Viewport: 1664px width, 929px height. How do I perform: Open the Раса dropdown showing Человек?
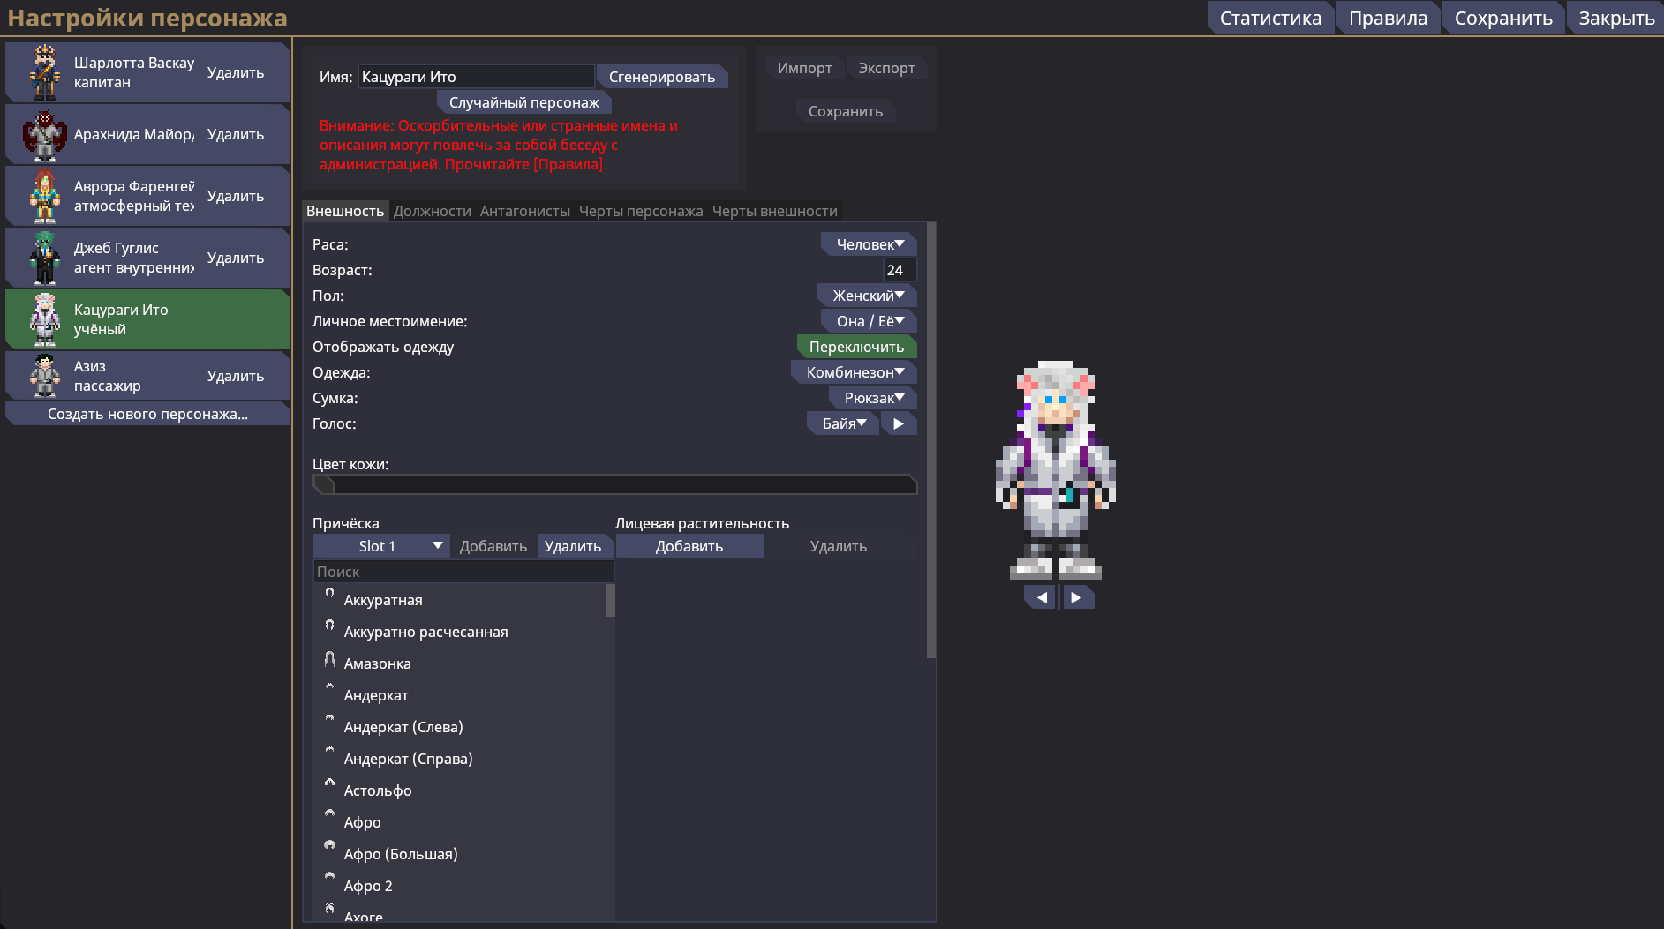point(869,244)
